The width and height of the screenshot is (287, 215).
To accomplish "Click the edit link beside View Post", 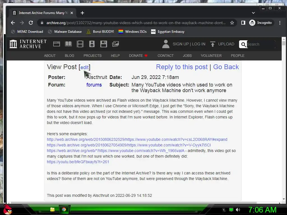I will click(85, 67).
